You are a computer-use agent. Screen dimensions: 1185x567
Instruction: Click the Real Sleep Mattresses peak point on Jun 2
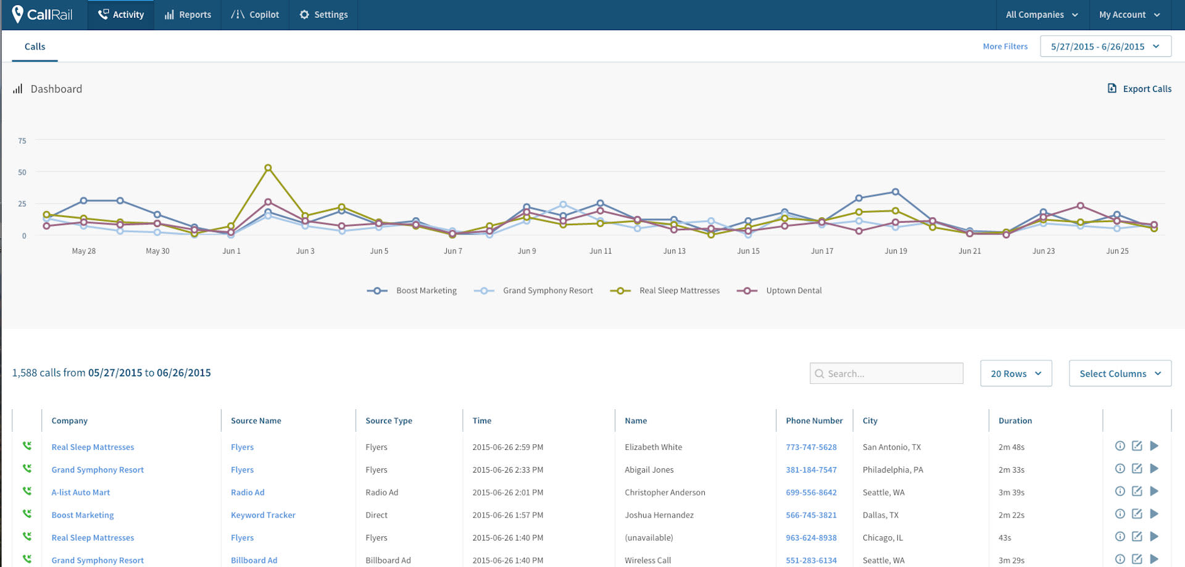(x=268, y=168)
